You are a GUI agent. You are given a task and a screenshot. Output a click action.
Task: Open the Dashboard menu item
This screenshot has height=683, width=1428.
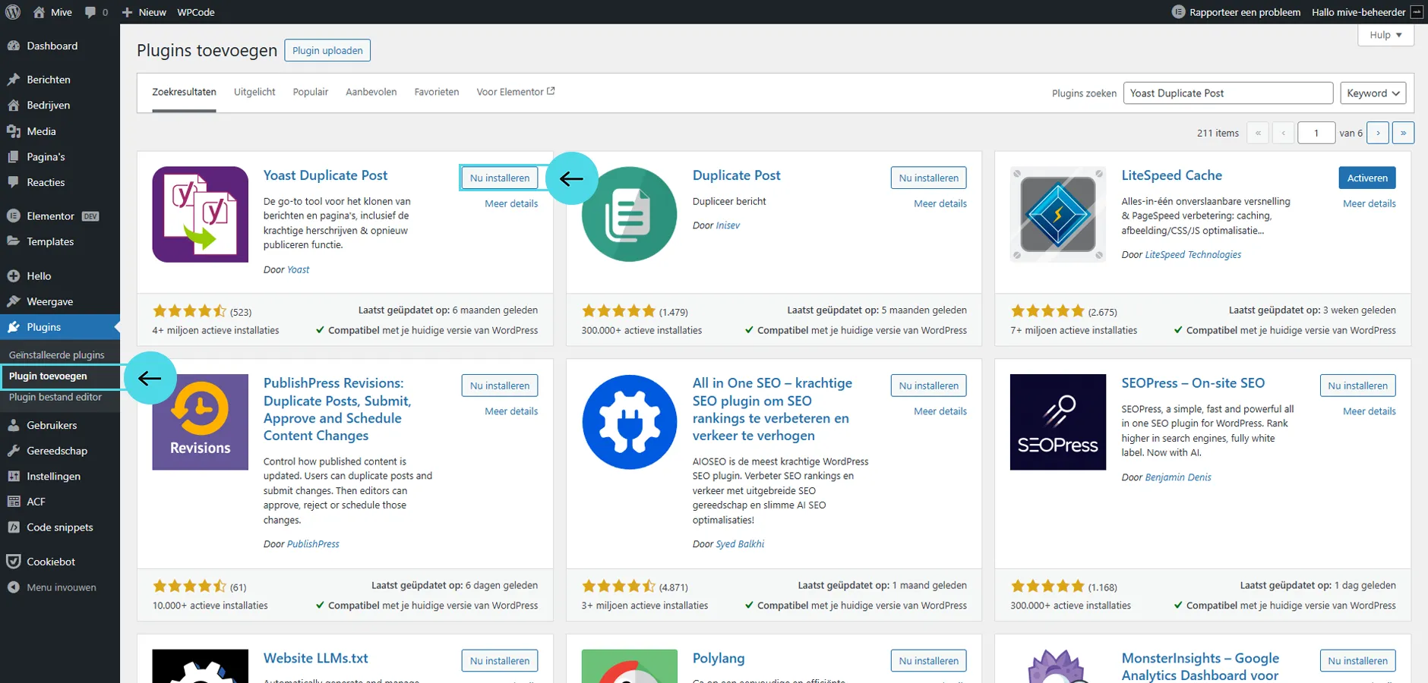click(x=52, y=46)
